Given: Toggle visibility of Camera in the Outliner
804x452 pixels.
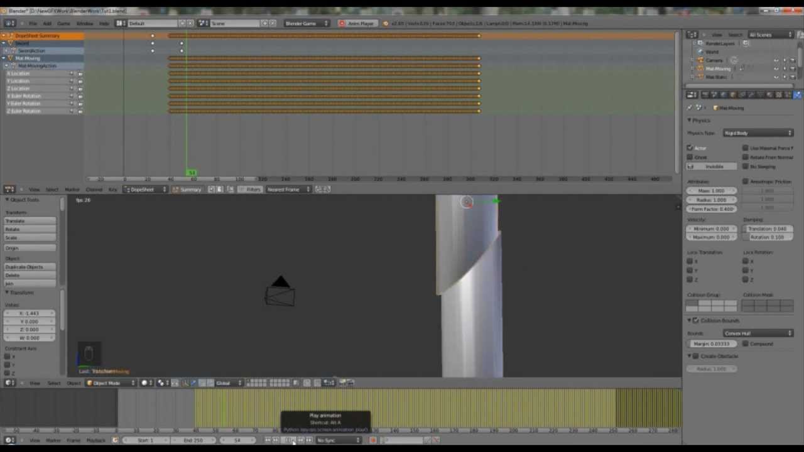Looking at the screenshot, I should [776, 60].
